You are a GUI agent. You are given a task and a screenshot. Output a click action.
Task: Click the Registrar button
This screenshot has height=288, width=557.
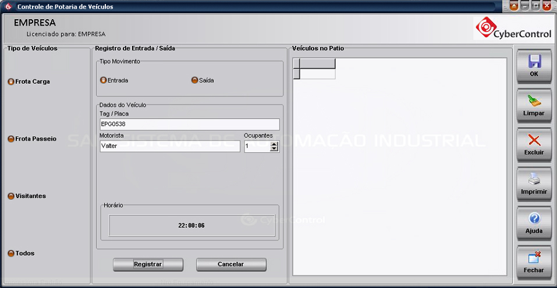tap(148, 264)
